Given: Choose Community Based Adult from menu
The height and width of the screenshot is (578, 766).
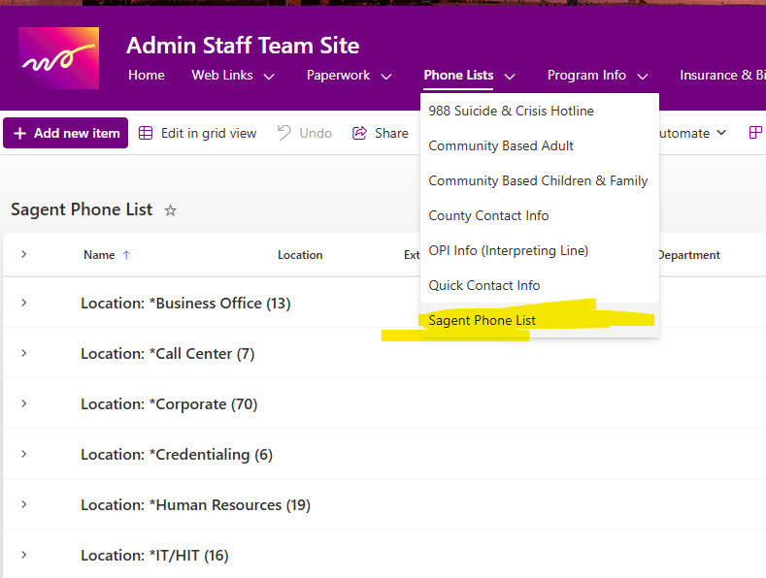Looking at the screenshot, I should (x=501, y=145).
